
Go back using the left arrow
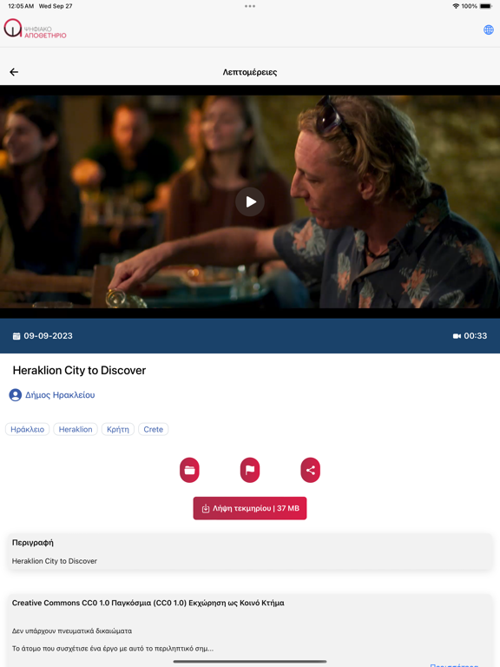tap(14, 72)
